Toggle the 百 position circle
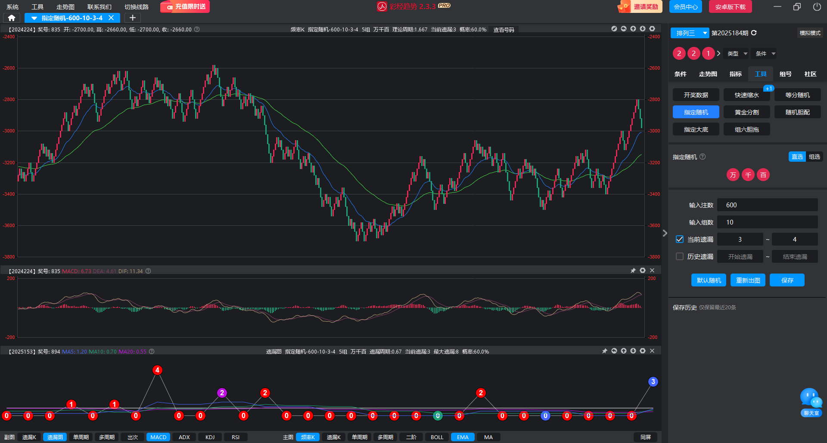This screenshot has width=827, height=443. click(x=763, y=175)
